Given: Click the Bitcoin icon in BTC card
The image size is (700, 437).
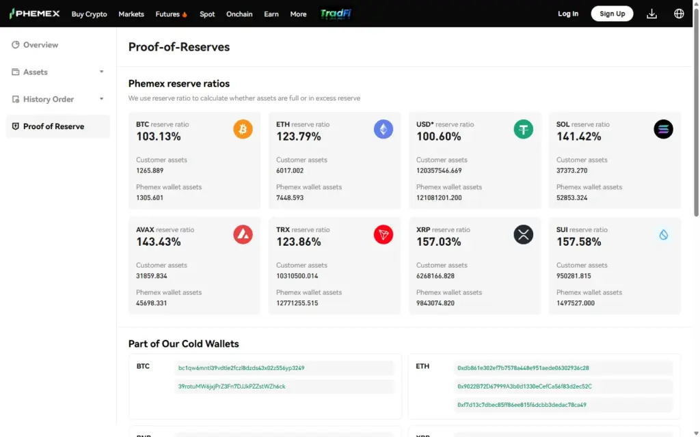Looking at the screenshot, I should (x=243, y=129).
